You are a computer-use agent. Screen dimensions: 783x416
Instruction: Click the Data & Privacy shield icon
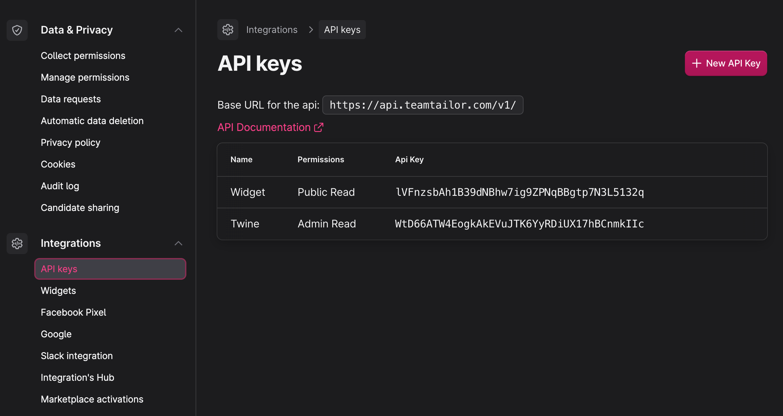17,30
